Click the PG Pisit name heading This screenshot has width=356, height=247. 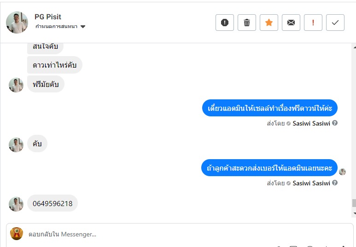[x=48, y=17]
